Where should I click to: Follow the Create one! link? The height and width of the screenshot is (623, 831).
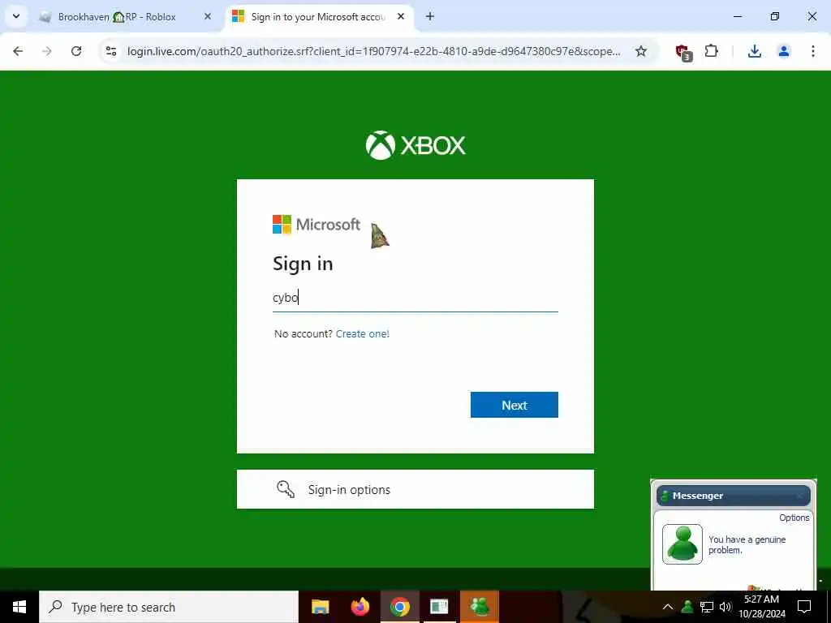363,333
